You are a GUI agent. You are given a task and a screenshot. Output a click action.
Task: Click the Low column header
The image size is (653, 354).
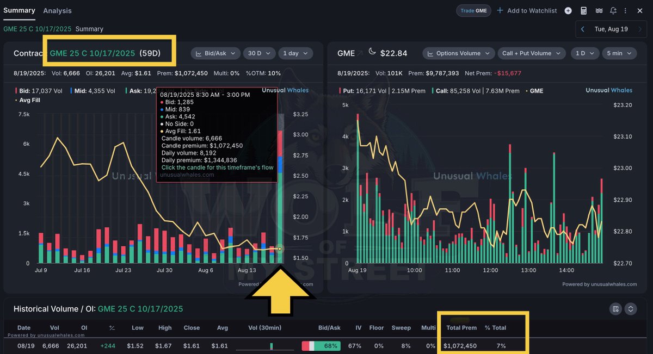138,328
